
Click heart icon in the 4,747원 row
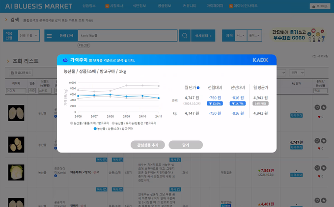coord(317,141)
